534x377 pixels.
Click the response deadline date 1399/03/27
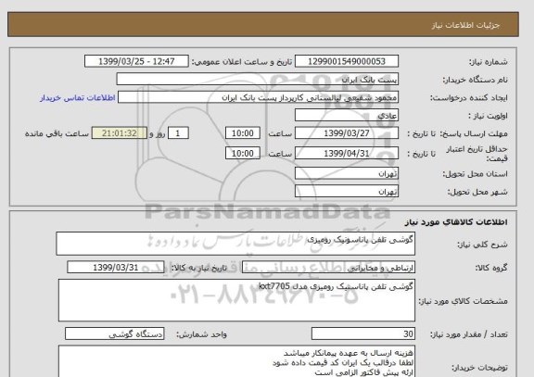tap(347, 133)
